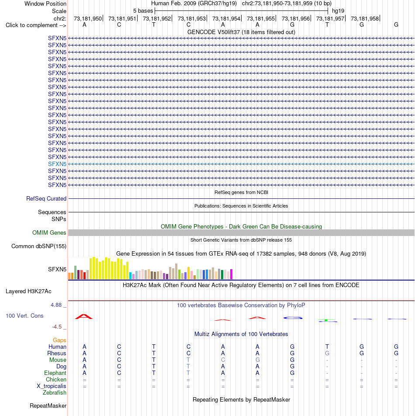Open '100 vertebrates Basewise Conservation by PhyloP' title
The image size is (415, 416).
click(x=241, y=305)
